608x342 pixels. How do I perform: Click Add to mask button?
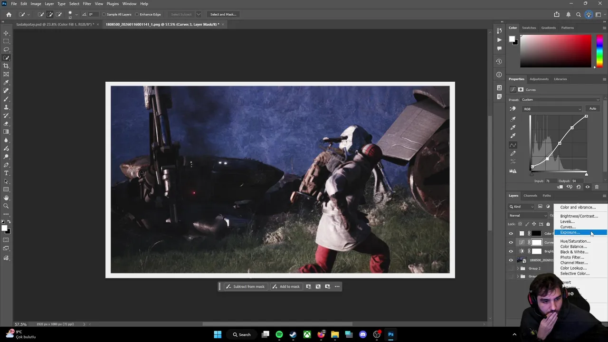286,286
